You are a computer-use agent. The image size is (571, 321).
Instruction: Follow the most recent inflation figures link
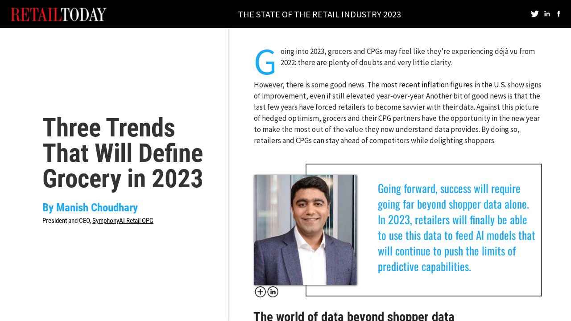pos(443,85)
